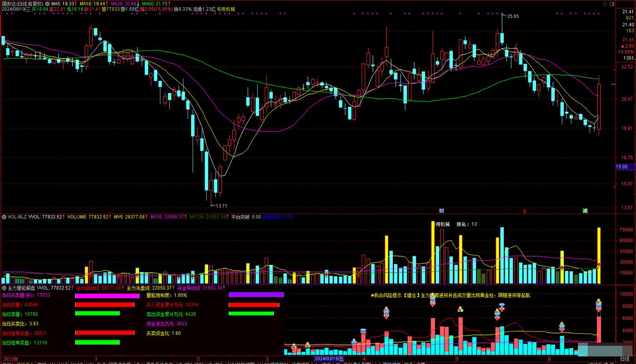Click the 25.85 high price annotation
Image resolution: width=636 pixels, height=364 pixels.
pos(512,16)
